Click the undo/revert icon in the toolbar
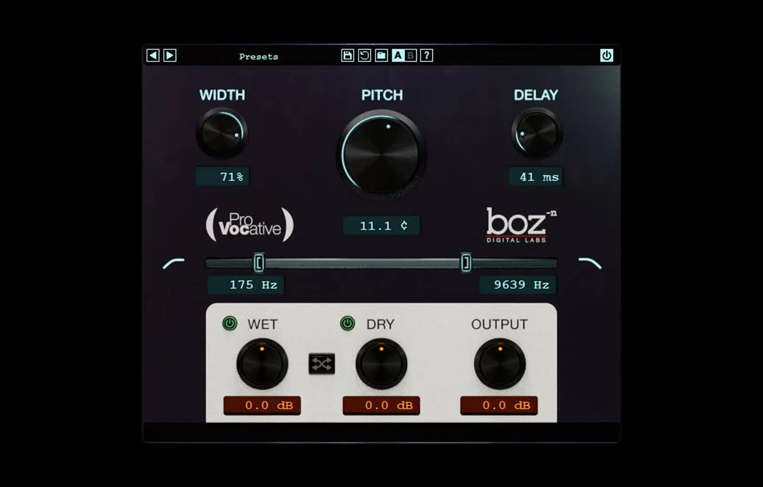The height and width of the screenshot is (487, 763). (364, 55)
